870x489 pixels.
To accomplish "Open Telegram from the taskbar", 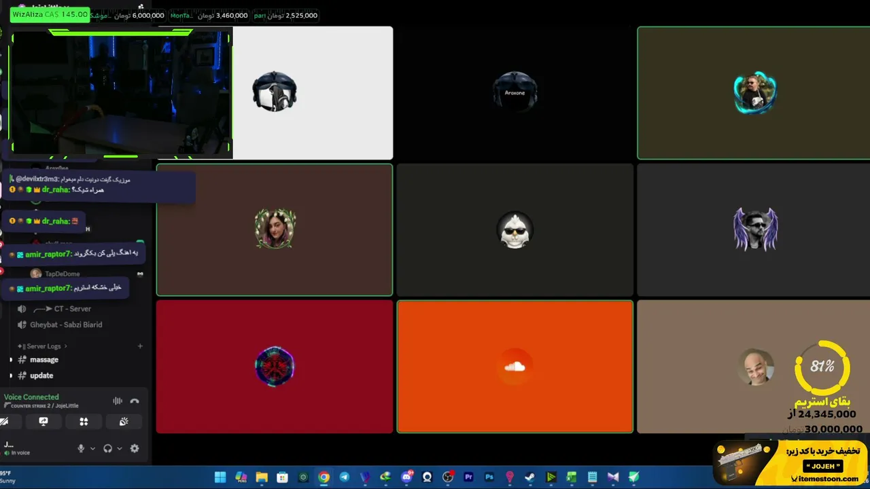I will point(345,477).
